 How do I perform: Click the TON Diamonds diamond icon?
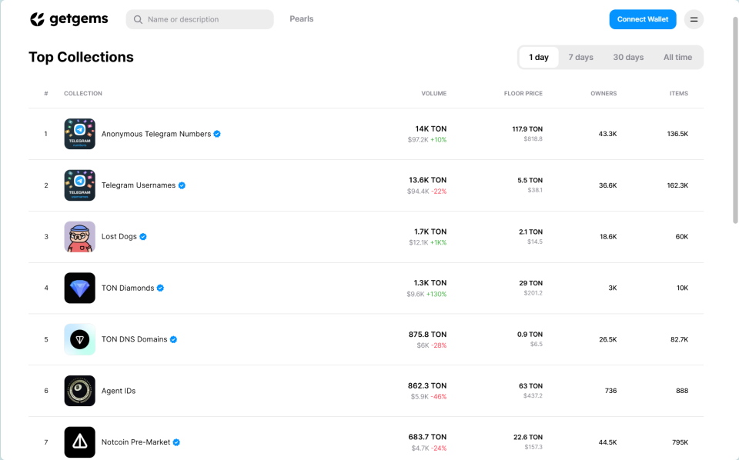click(x=79, y=288)
